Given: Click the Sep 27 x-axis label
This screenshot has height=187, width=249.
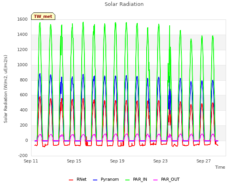Looking at the screenshot, I should coord(203,161).
